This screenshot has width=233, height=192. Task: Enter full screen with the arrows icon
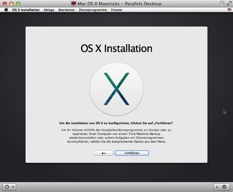click(229, 3)
